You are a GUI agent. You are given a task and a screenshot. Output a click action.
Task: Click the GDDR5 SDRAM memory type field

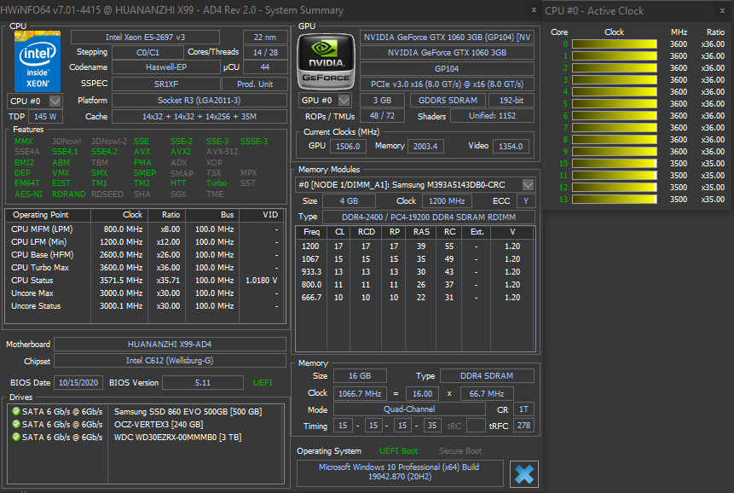(x=448, y=100)
